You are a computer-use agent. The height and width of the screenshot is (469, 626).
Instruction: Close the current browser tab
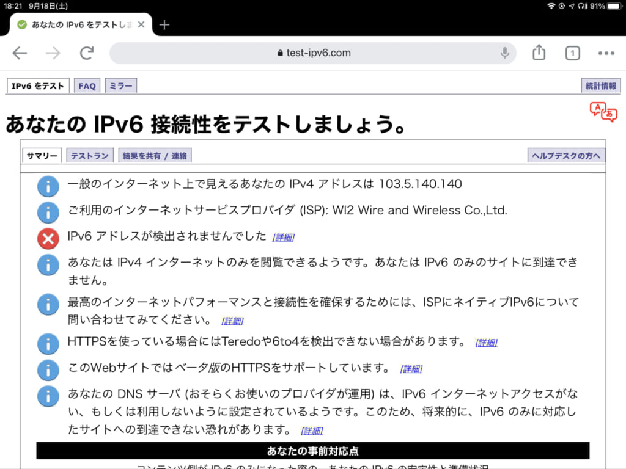[141, 24]
